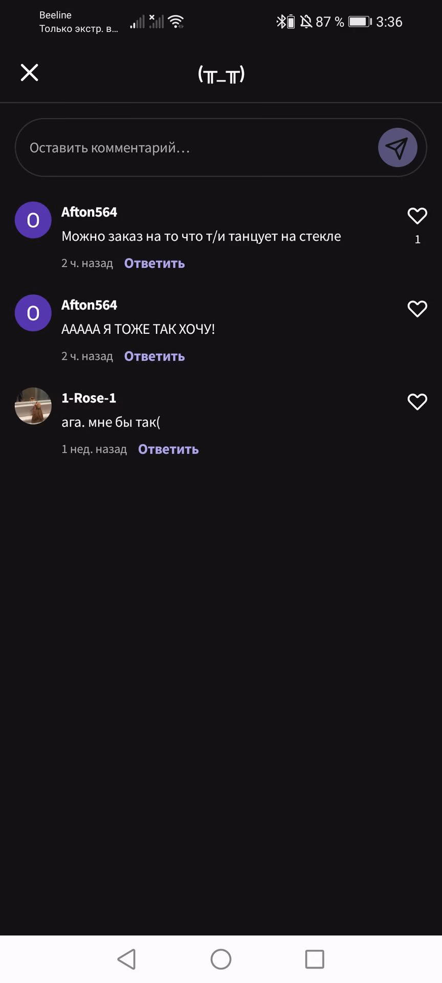Screen dimensions: 442x983
Task: Reply to 1-Rose-1's comment via Ответить
Action: (168, 449)
